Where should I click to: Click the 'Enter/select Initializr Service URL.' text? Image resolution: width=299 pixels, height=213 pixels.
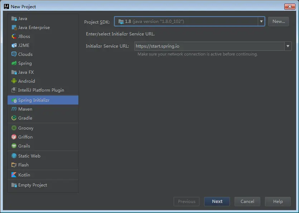point(120,34)
